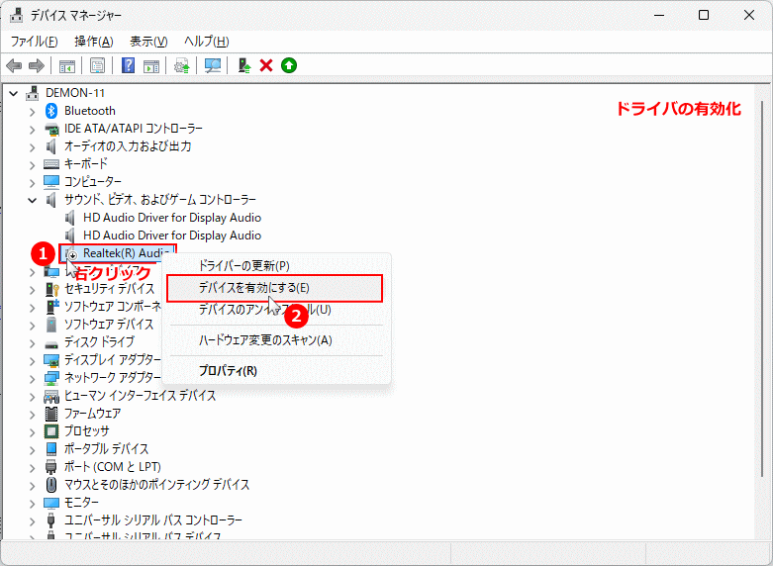Open the 操作(A) menu
The width and height of the screenshot is (773, 566).
[94, 42]
